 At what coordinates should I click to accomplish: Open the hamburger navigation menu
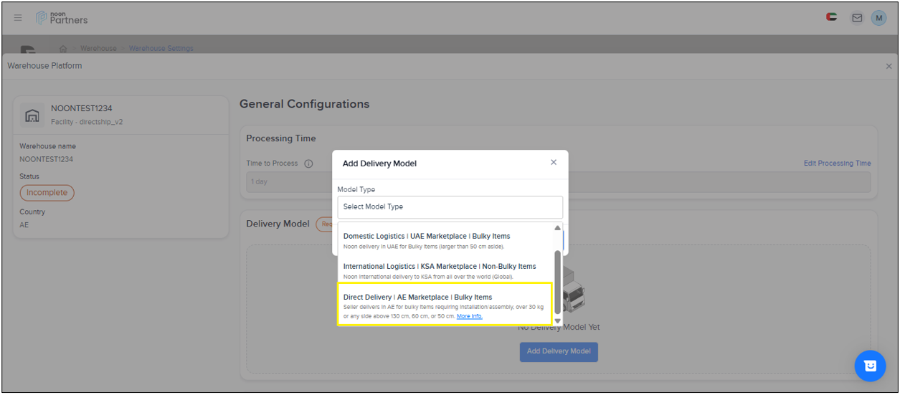pos(18,18)
